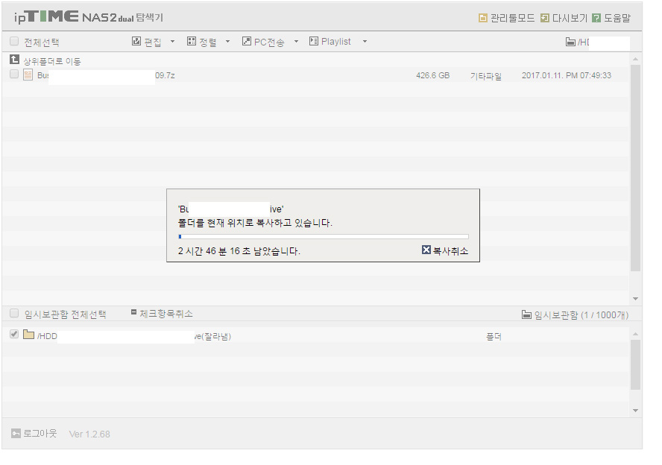Open the 편집 menu
The image size is (662, 465).
click(153, 41)
